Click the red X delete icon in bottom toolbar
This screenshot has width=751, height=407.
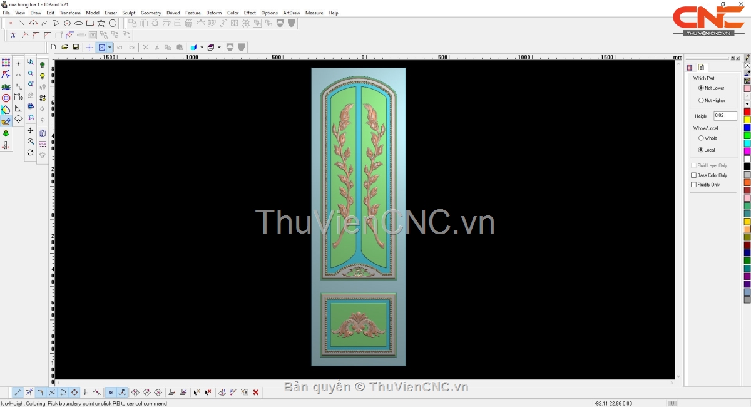pyautogui.click(x=256, y=393)
